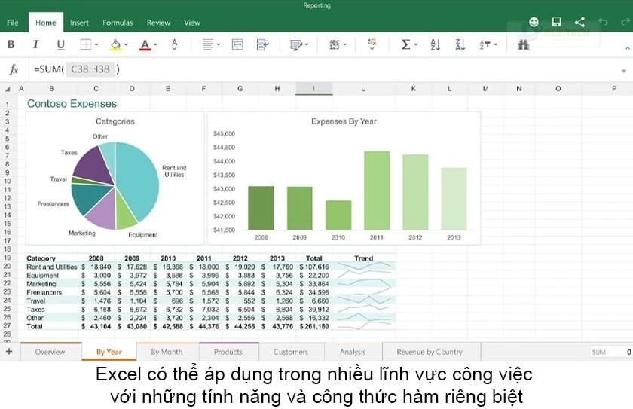Click the Share icon
Viewport: 633px width, 409px height.
[579, 22]
